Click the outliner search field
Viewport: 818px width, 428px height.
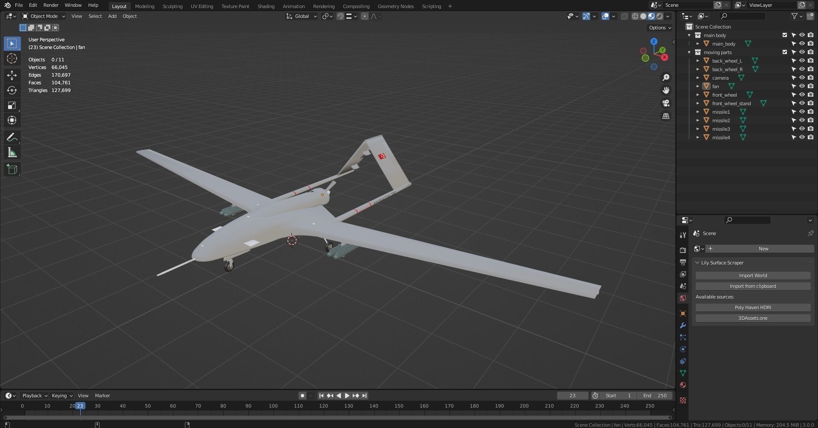pos(742,16)
